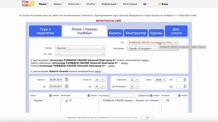
Task: Open the Поиск menu
Action: click(43, 4)
